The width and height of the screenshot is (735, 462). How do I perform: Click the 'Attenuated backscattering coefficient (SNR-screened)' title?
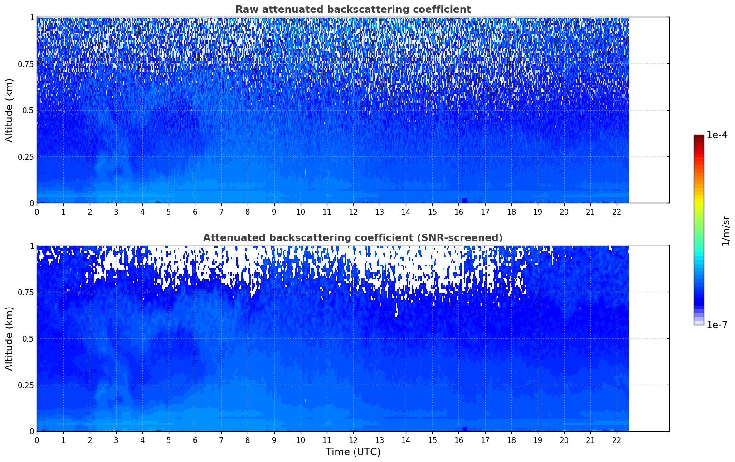click(353, 238)
